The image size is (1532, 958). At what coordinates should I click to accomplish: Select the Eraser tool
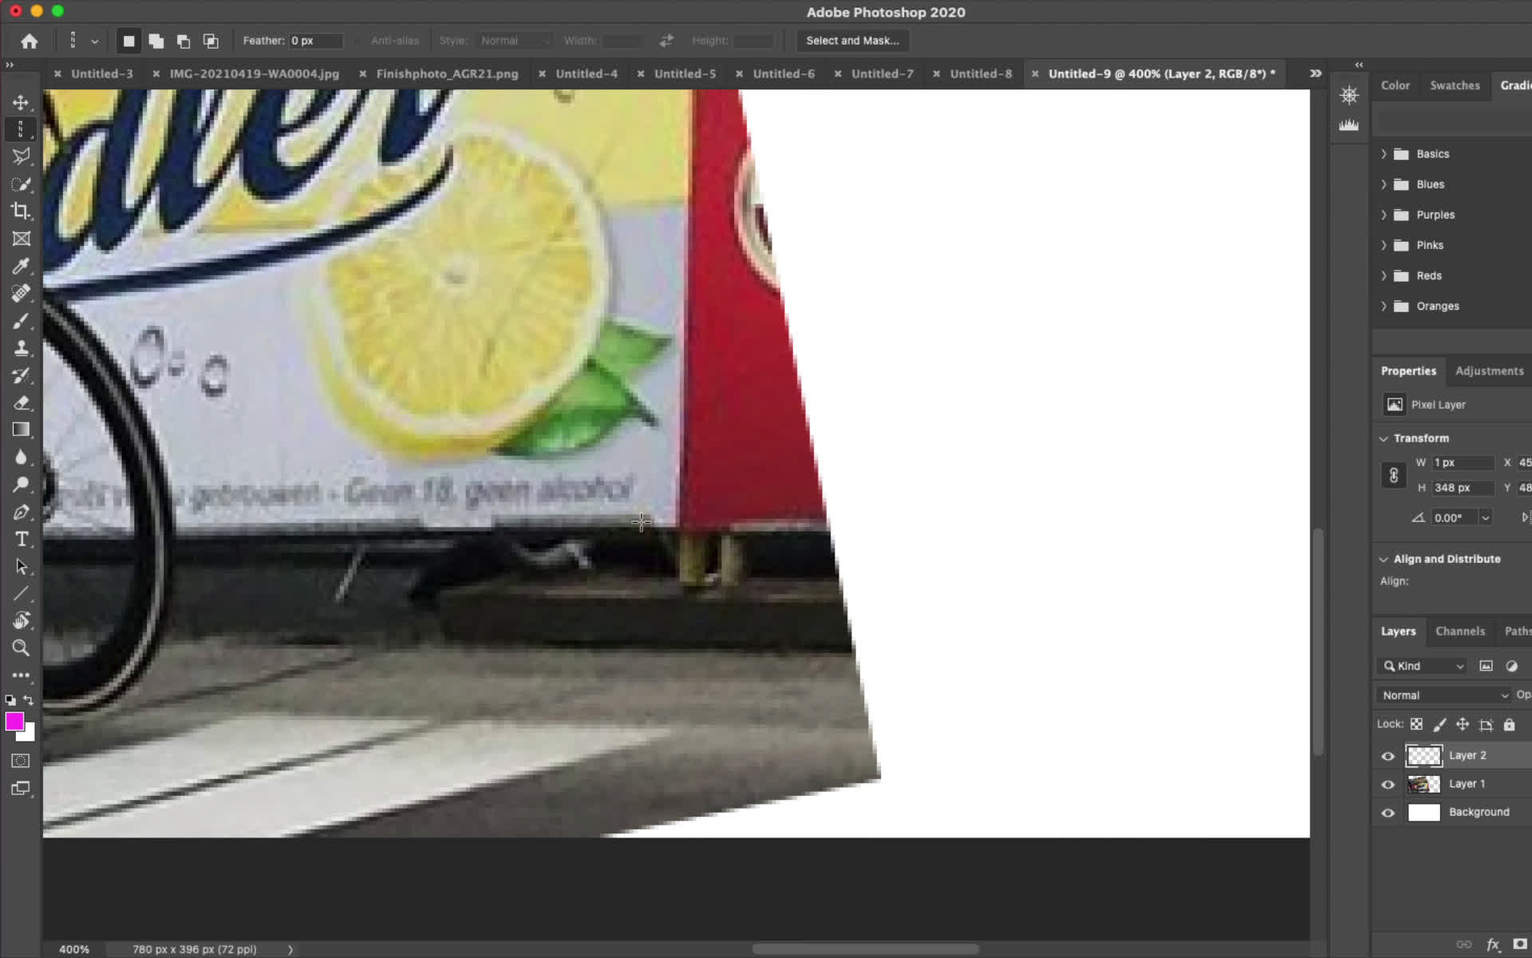21,402
